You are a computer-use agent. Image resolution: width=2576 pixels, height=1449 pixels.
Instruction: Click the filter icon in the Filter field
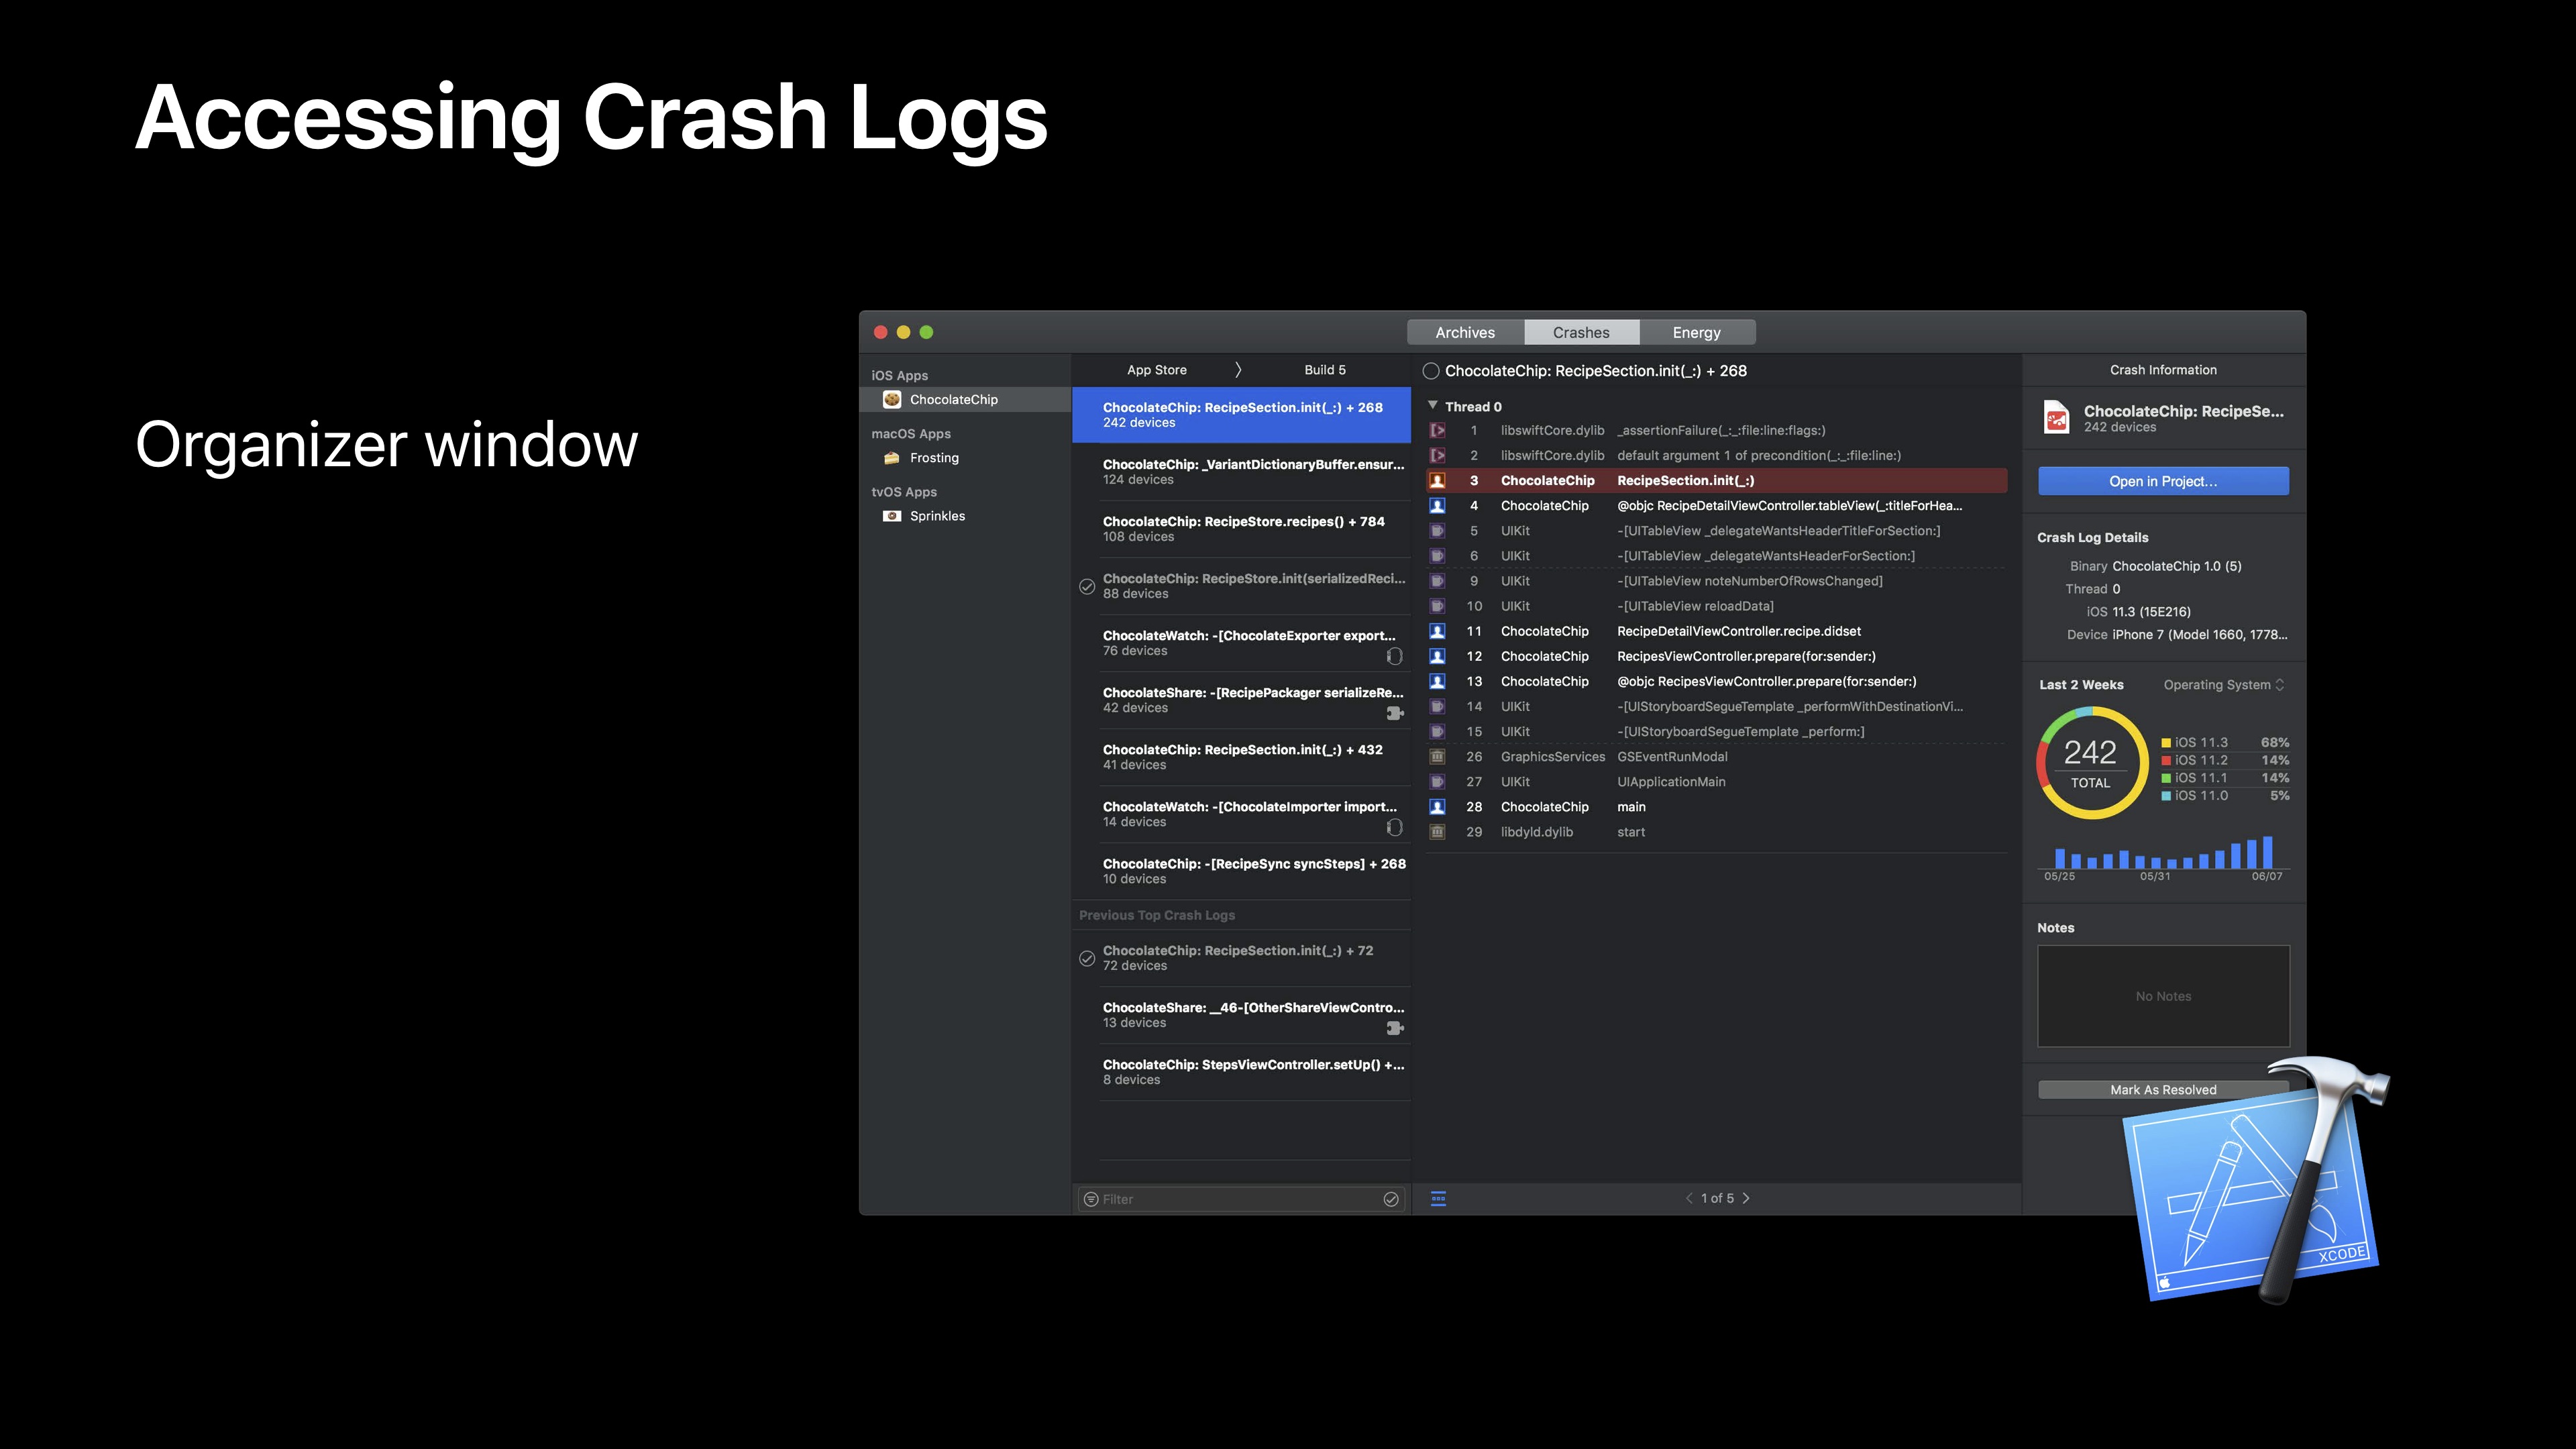pyautogui.click(x=1091, y=1199)
